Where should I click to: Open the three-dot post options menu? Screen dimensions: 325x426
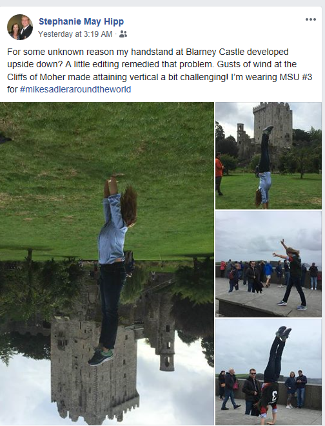tap(311, 19)
